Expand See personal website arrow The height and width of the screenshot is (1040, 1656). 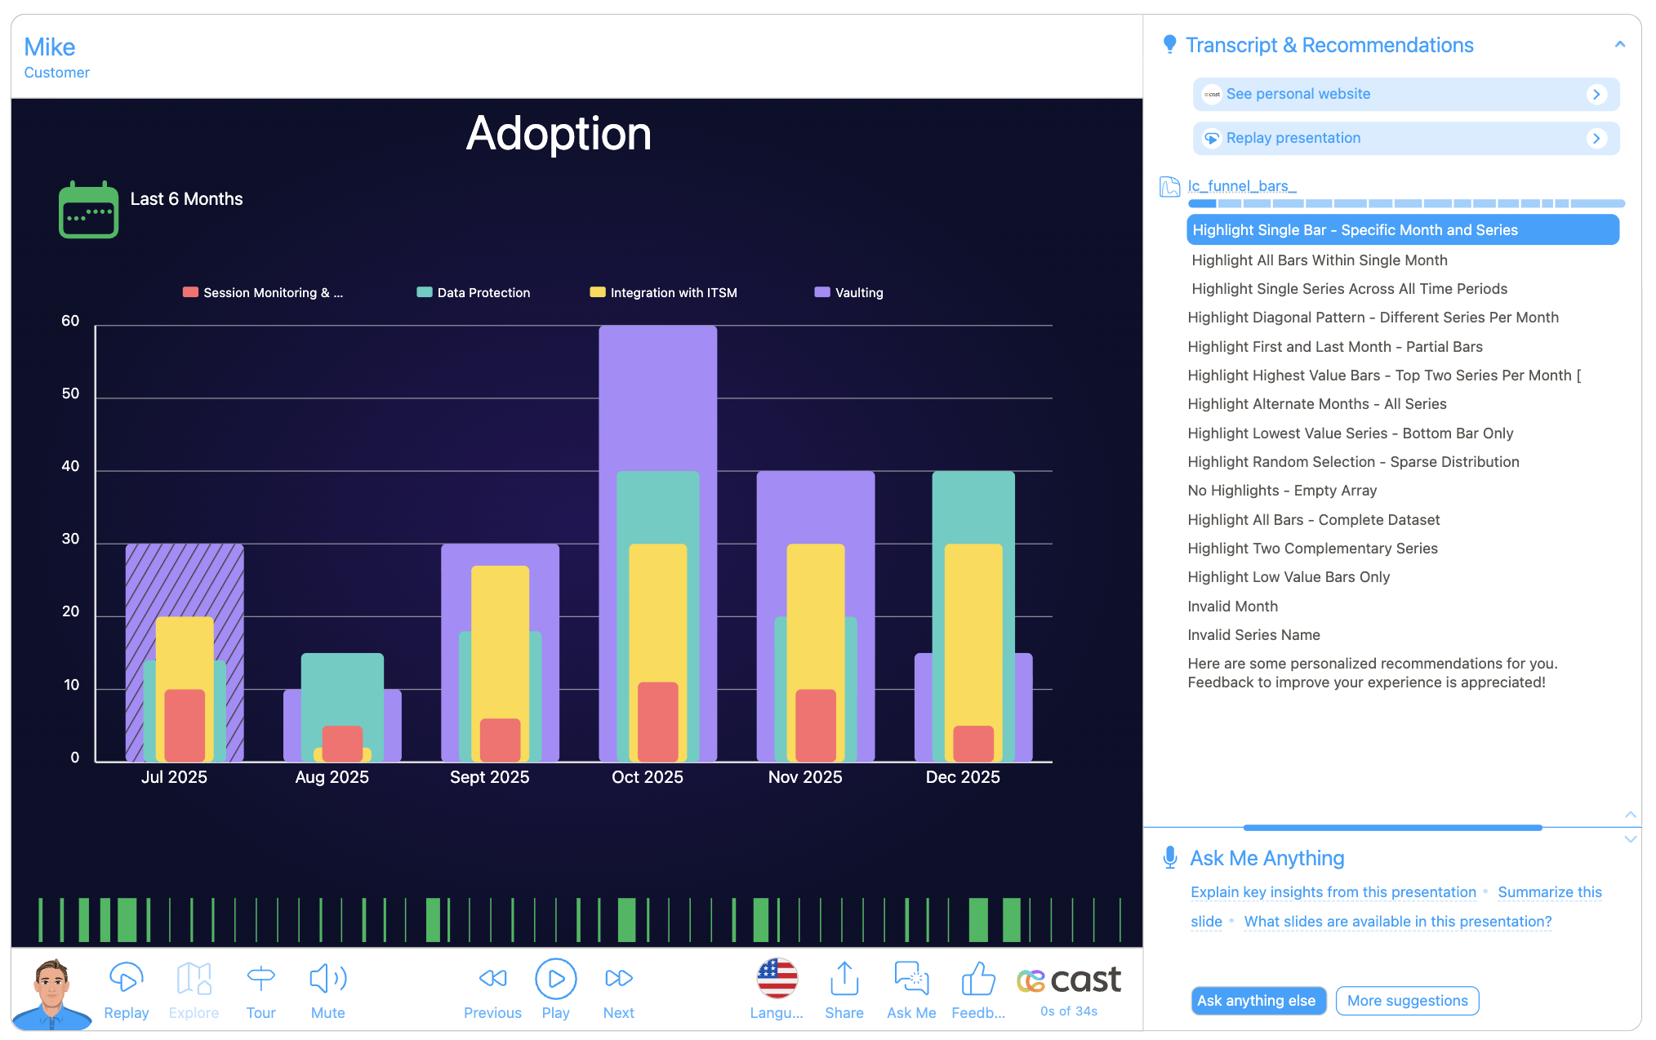pos(1596,95)
